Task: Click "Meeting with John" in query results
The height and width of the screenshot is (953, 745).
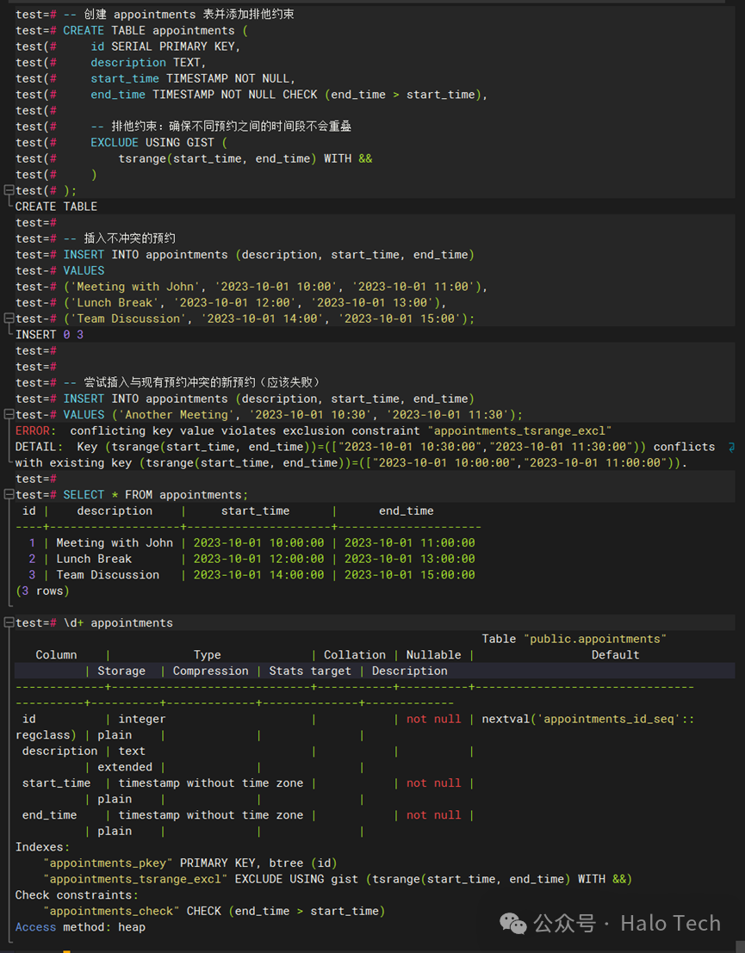Action: pos(115,542)
